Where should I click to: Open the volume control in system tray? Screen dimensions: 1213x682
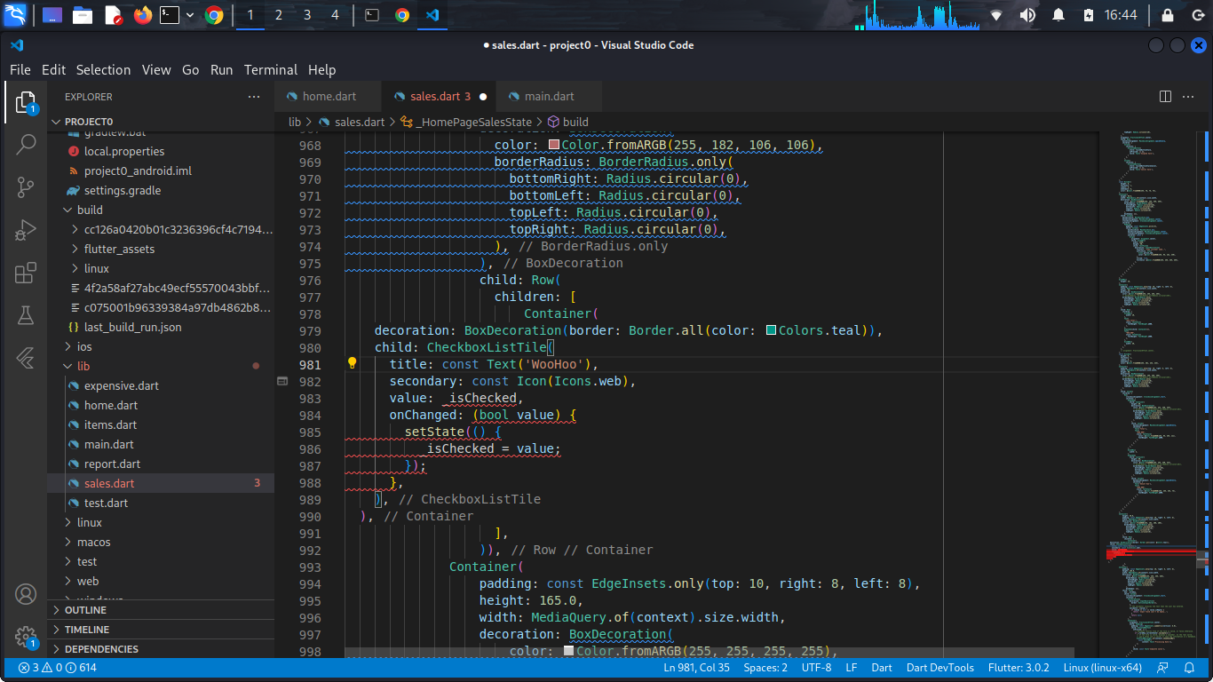(1027, 15)
